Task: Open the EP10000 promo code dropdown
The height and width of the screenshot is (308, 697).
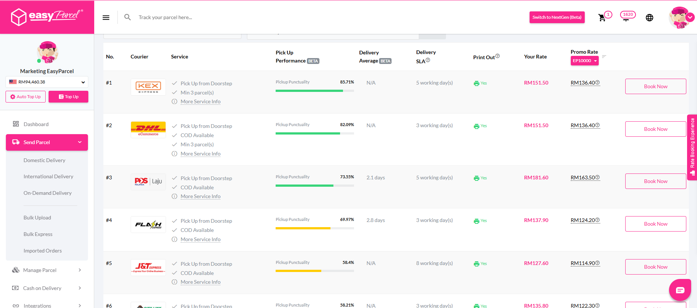Action: pyautogui.click(x=584, y=61)
